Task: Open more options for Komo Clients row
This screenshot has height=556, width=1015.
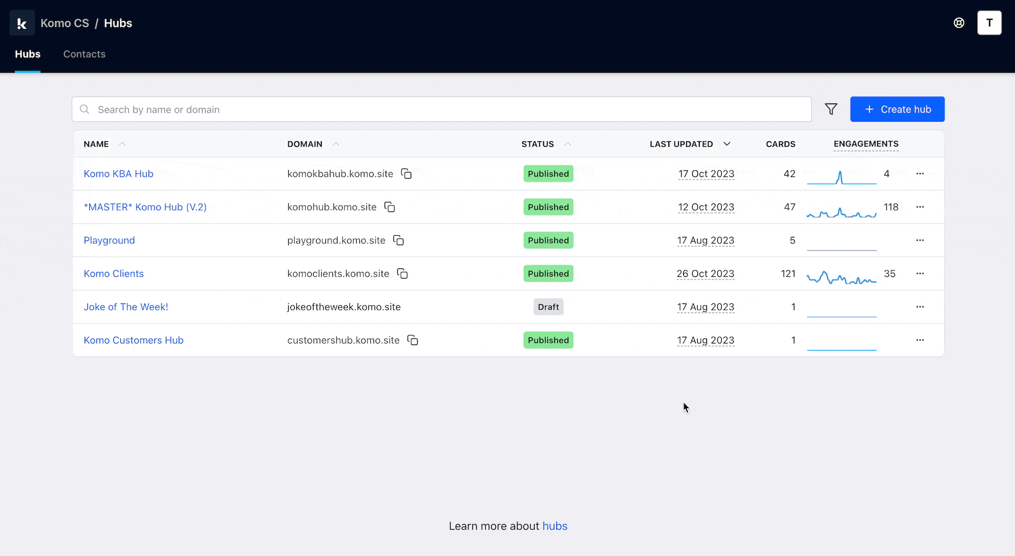Action: 920,273
